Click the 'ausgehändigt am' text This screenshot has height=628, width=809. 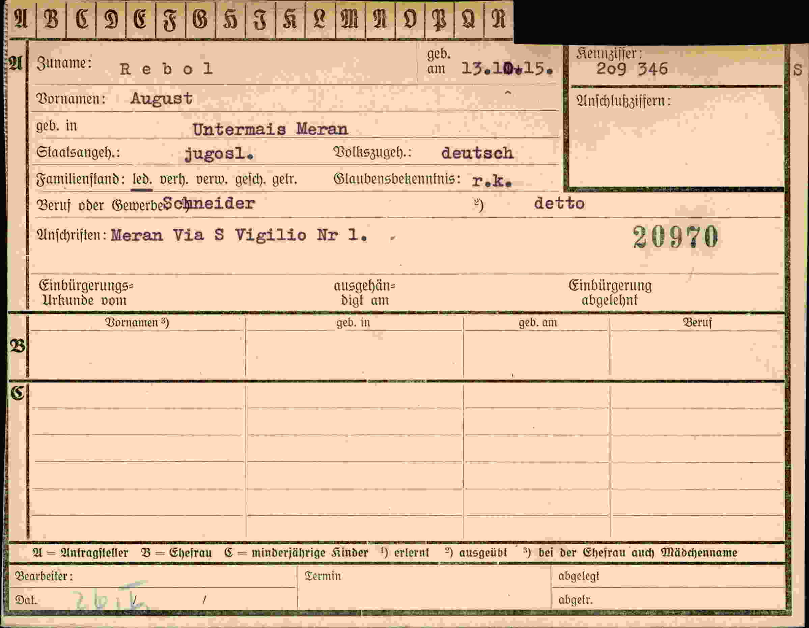click(365, 293)
